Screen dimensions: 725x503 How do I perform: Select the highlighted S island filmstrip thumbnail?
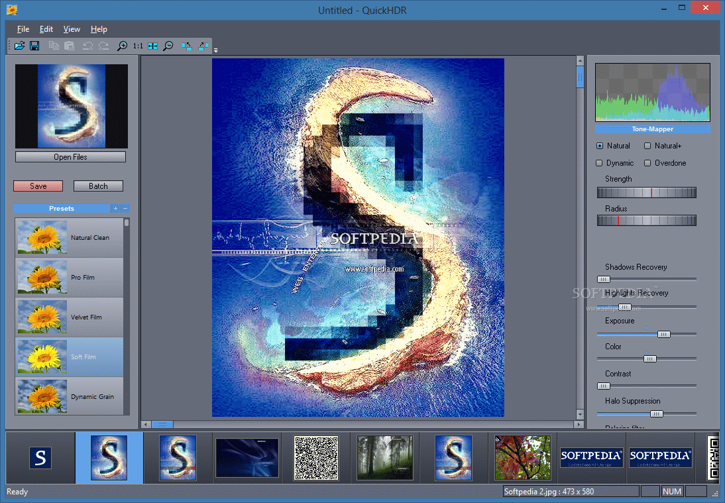tap(109, 458)
